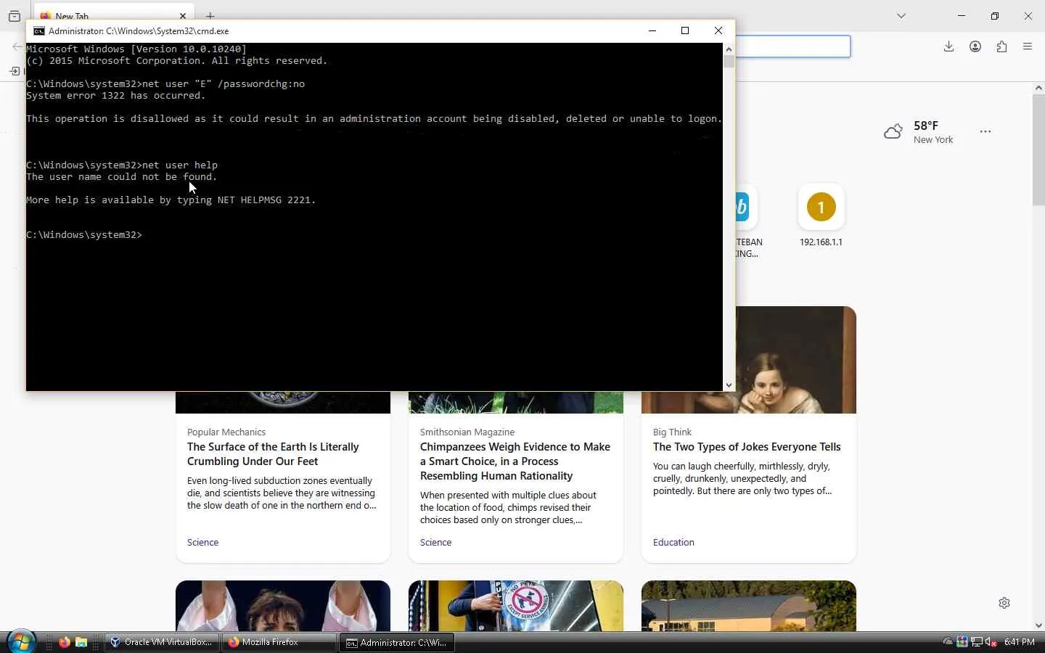Open the 192.168.1.1 shortcut tile
The width and height of the screenshot is (1045, 653).
(x=821, y=216)
